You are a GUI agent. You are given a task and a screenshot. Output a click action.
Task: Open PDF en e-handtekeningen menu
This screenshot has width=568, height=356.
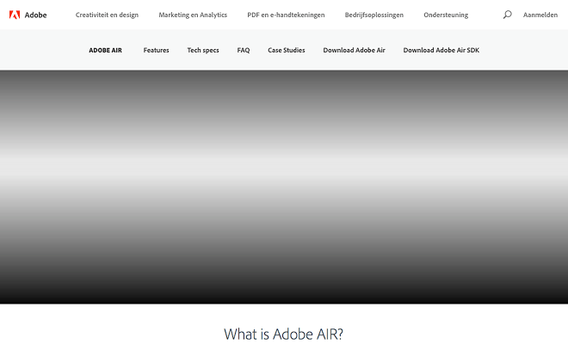click(x=286, y=15)
